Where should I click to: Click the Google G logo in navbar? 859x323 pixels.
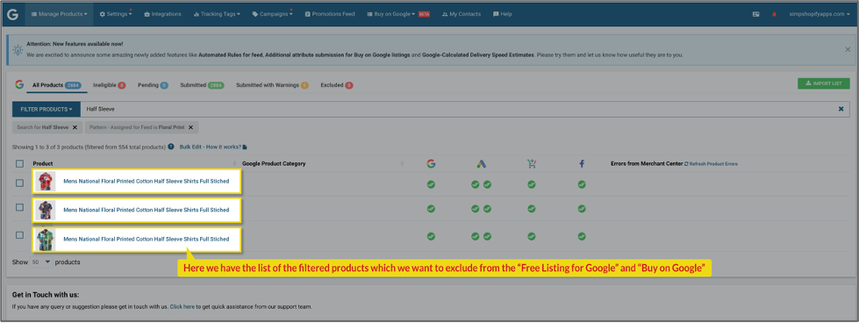12,14
